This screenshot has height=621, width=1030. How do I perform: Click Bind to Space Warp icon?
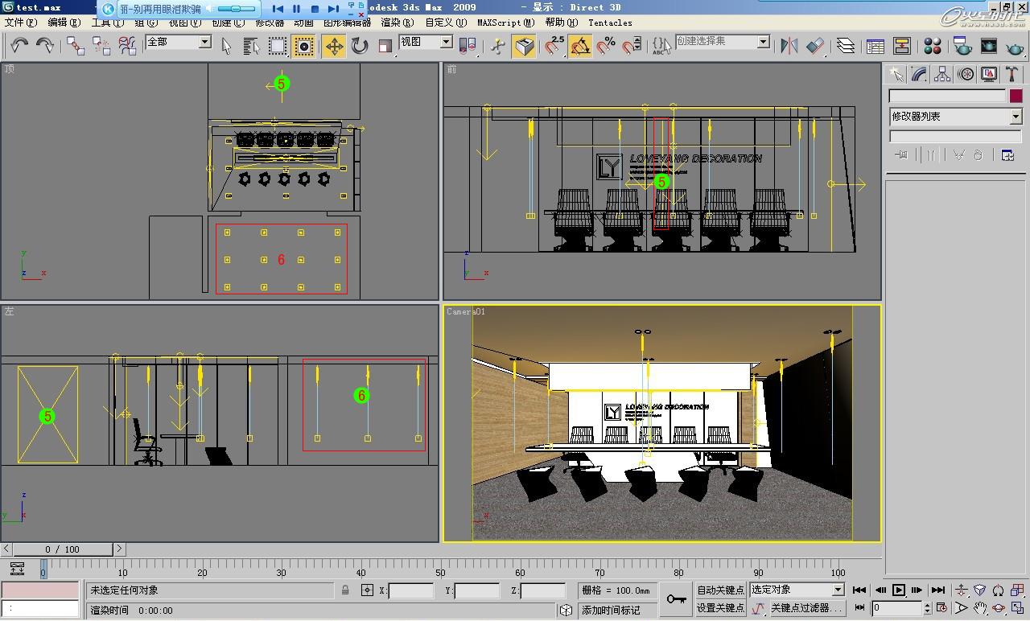pyautogui.click(x=127, y=46)
